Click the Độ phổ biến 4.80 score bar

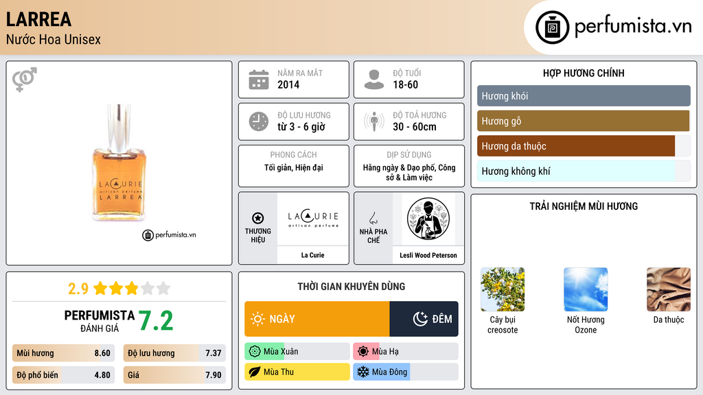tap(64, 375)
